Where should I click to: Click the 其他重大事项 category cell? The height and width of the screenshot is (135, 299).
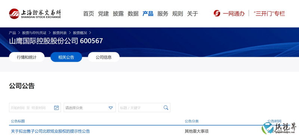tap(197, 131)
